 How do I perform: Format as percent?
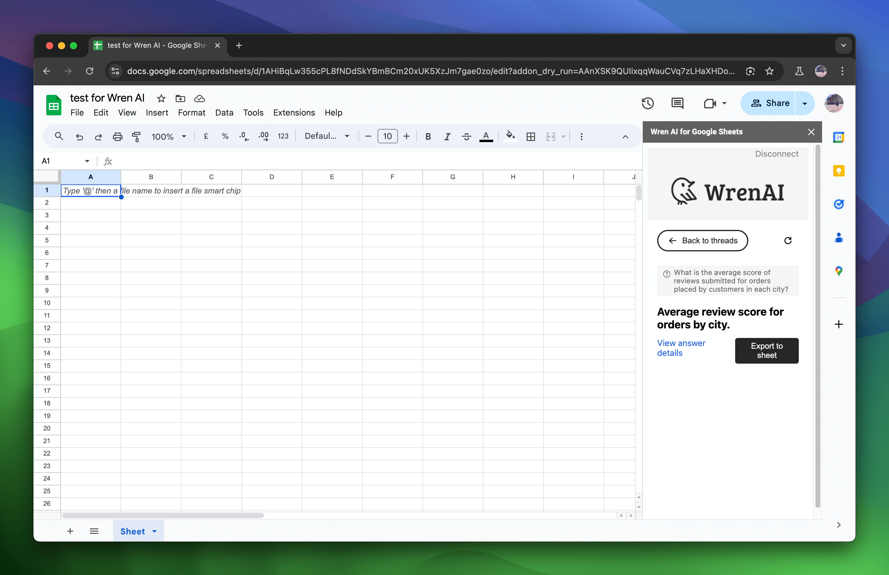pos(225,136)
